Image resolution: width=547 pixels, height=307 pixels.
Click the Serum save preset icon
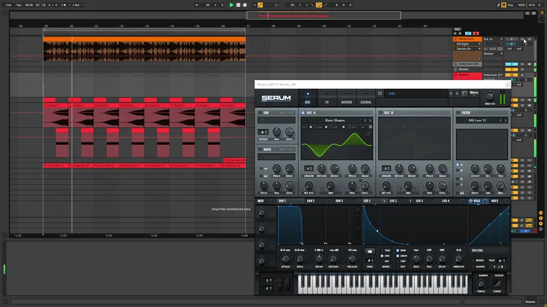[380, 93]
